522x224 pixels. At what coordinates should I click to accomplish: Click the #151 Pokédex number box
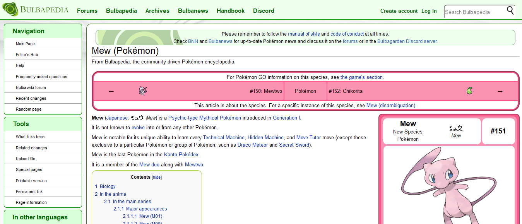(x=498, y=131)
